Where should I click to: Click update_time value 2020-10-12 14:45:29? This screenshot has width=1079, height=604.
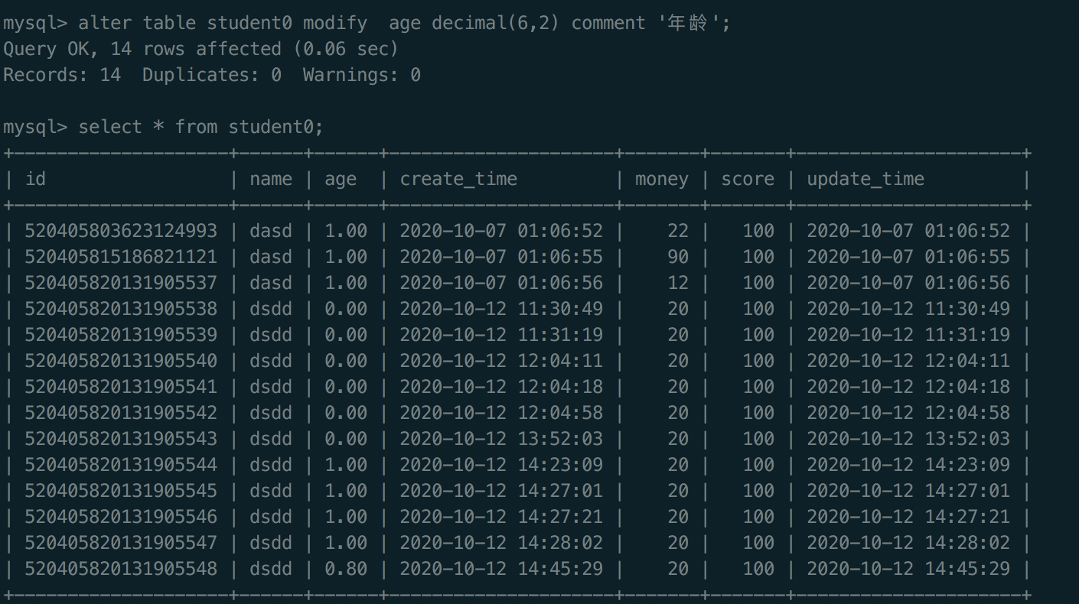[x=908, y=569]
